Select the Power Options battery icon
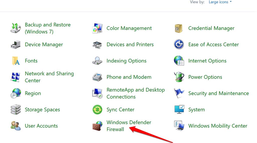The width and height of the screenshot is (257, 143). click(179, 77)
